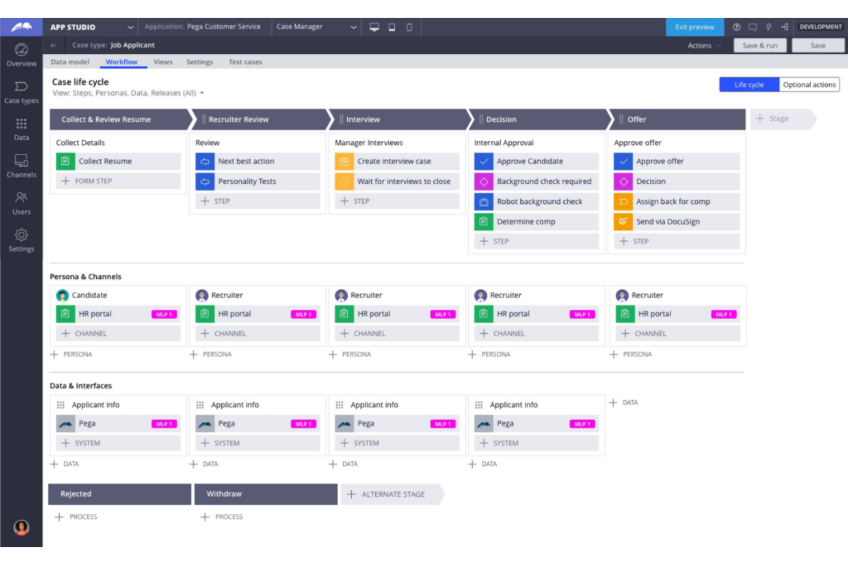The height and width of the screenshot is (565, 848).
Task: Open Channels in the sidebar
Action: (21, 167)
